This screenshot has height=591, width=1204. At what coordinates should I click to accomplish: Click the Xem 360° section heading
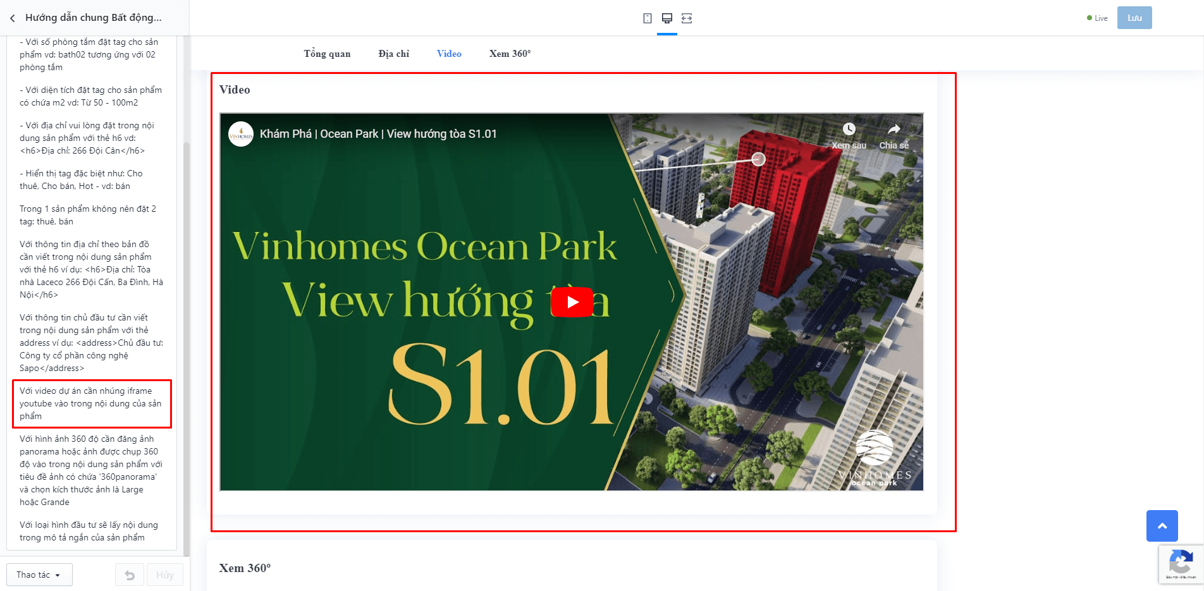point(245,568)
